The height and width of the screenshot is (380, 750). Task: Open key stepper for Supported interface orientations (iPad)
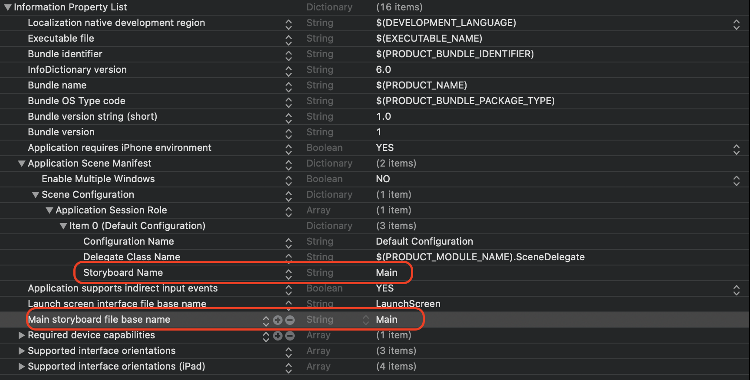pyautogui.click(x=289, y=368)
